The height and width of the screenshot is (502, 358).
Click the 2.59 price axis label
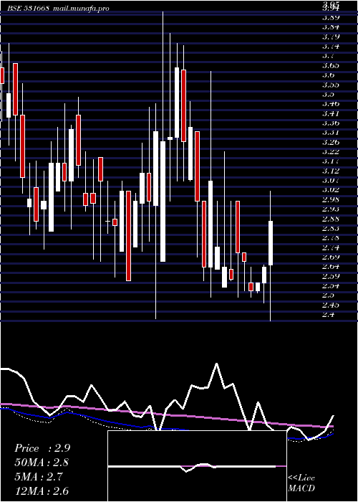click(331, 276)
